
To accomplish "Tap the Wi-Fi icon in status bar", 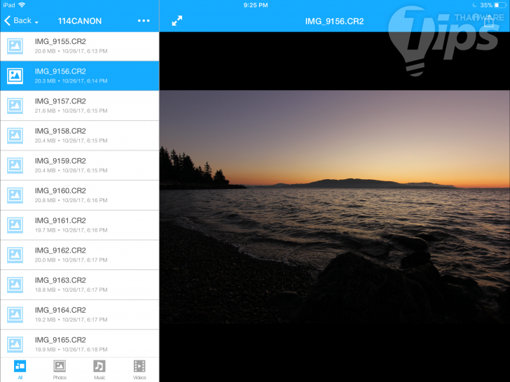I will click(x=22, y=5).
